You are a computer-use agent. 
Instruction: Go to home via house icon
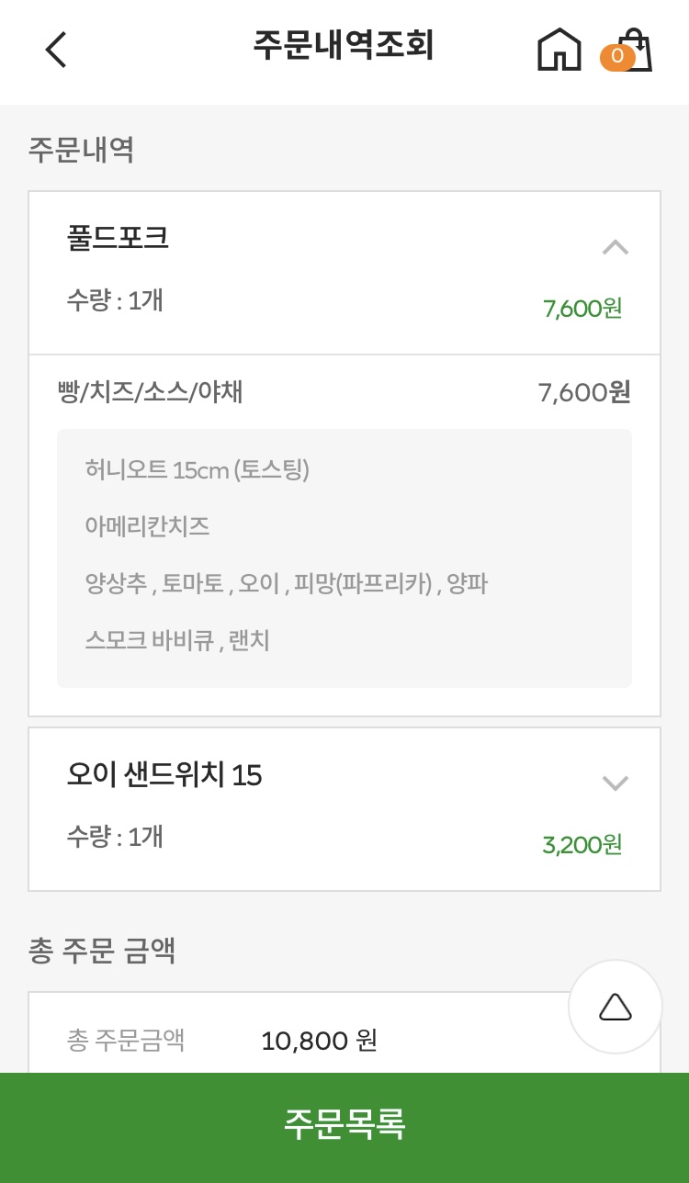559,50
